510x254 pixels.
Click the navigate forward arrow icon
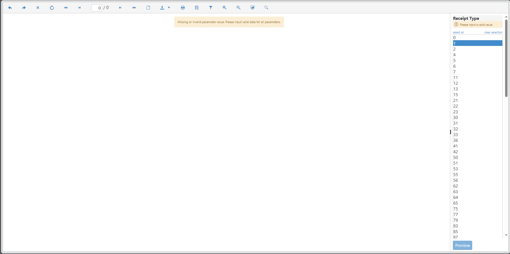click(24, 8)
